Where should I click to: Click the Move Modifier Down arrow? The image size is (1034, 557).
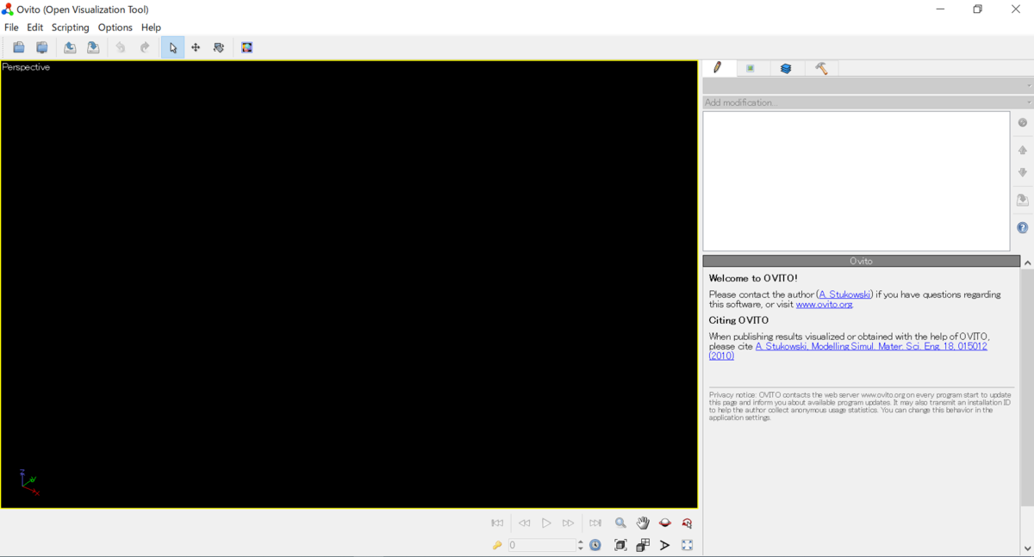pyautogui.click(x=1023, y=172)
